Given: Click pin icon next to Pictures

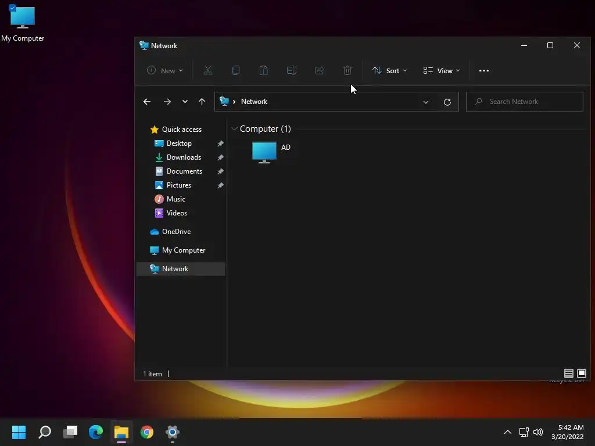Looking at the screenshot, I should pos(220,185).
